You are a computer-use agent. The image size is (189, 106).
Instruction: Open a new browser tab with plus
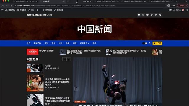[177, 1]
